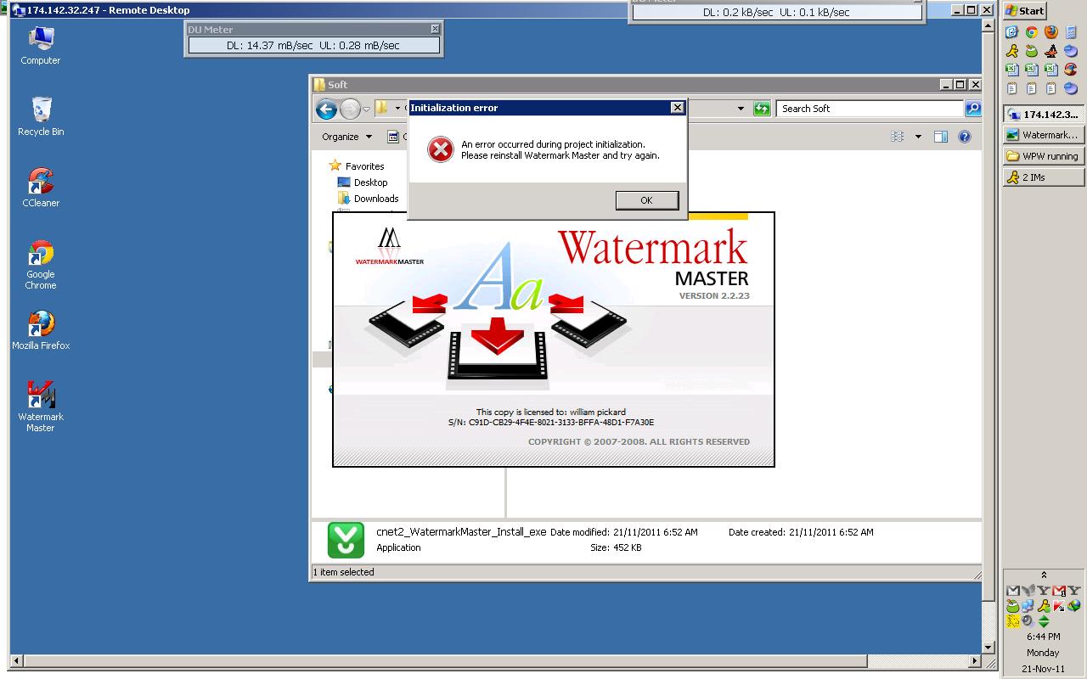Launch AIM from the quick launch area
This screenshot has width=1087, height=679.
(x=1012, y=51)
